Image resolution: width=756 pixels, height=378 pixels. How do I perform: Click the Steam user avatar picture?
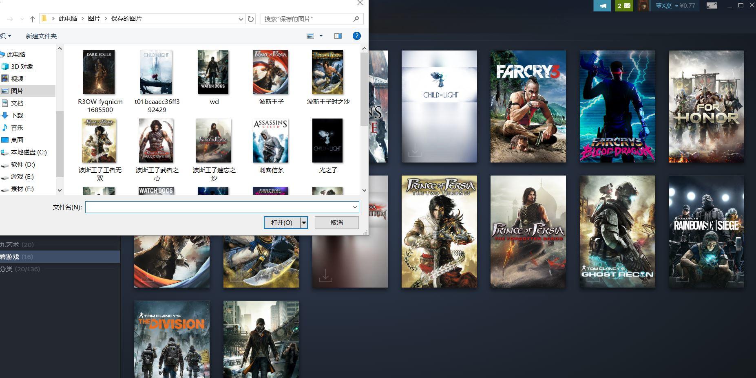coord(643,6)
